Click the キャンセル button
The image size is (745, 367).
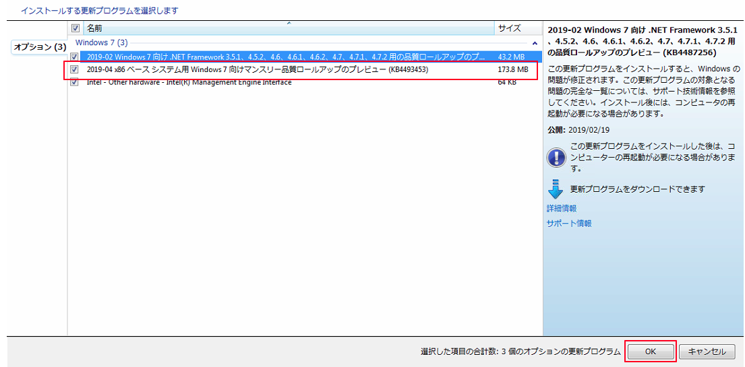[707, 352]
